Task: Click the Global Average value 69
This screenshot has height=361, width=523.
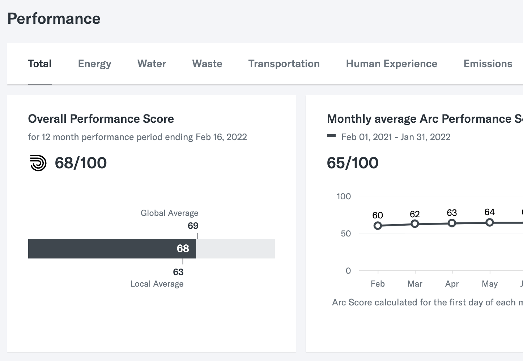Action: 193,226
